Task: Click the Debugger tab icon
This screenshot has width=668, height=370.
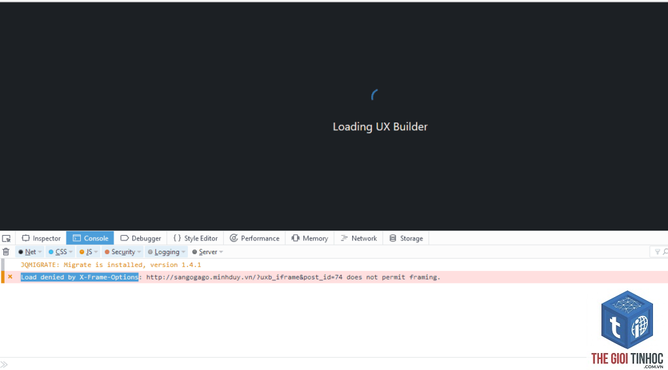Action: [x=125, y=238]
